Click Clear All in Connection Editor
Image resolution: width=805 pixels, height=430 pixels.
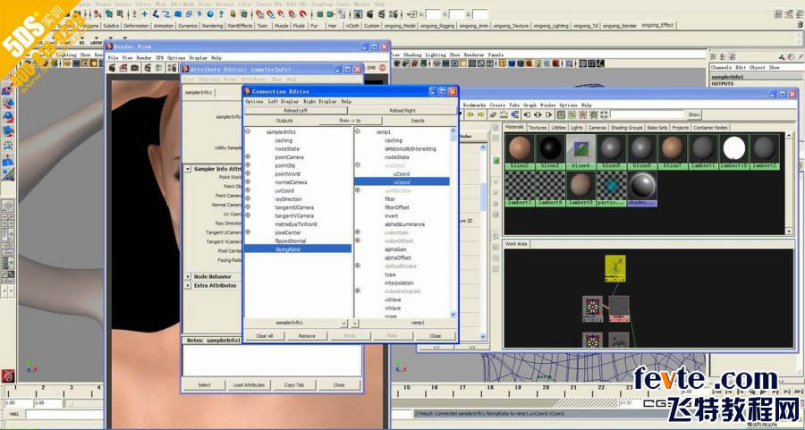point(265,335)
